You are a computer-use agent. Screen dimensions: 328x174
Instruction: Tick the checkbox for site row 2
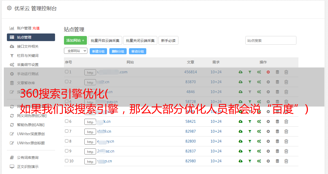pos(67,82)
